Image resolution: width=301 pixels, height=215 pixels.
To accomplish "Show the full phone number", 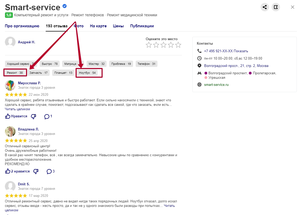I will (241, 51).
